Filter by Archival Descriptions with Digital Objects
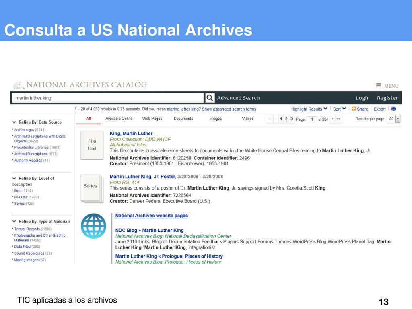Screen dimensions: 412x309 pyautogui.click(x=40, y=139)
